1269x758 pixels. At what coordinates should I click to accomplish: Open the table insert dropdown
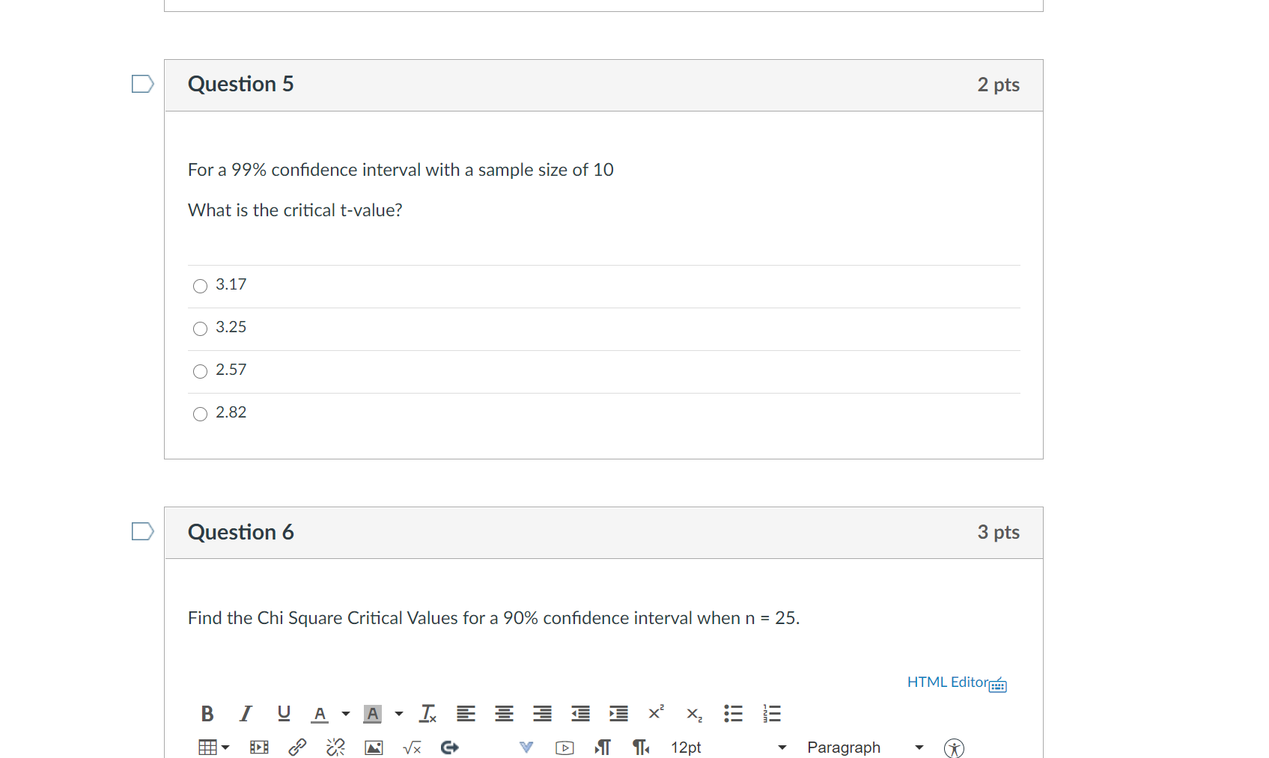click(x=214, y=748)
